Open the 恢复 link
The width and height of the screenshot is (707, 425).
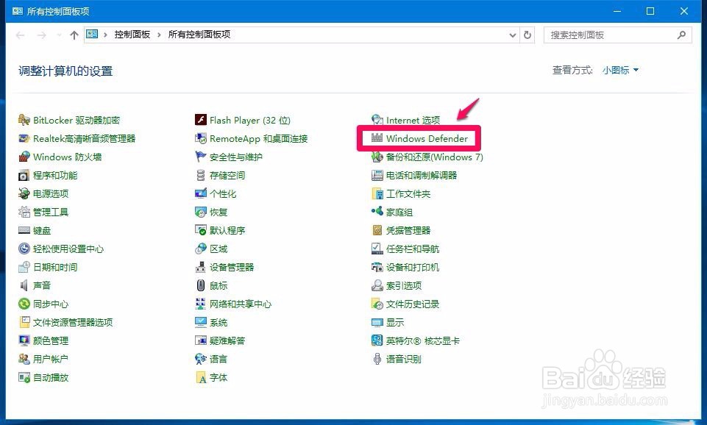coord(219,212)
